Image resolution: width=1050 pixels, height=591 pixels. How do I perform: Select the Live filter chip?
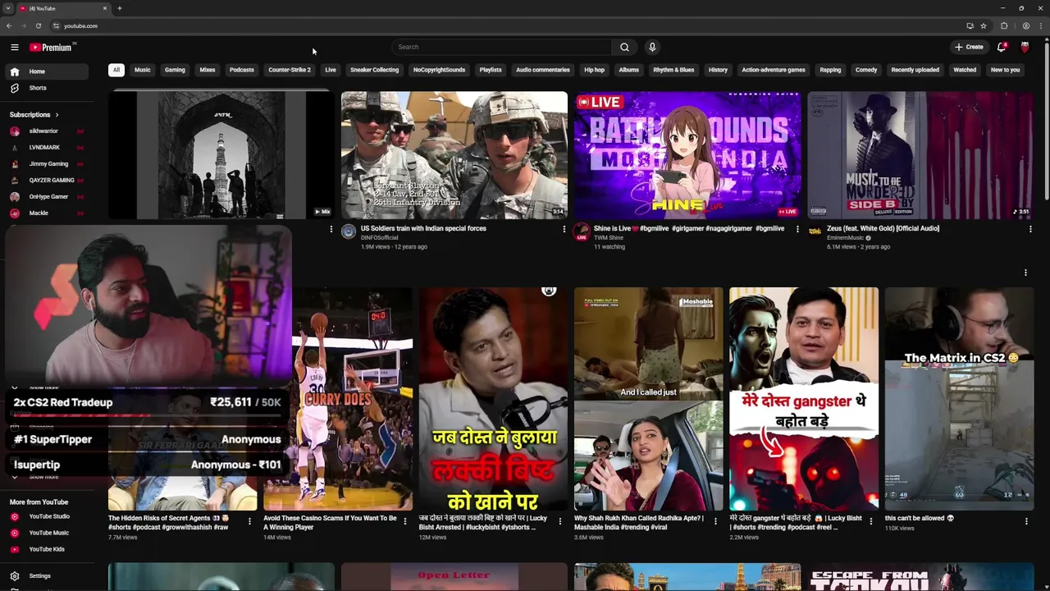(x=331, y=70)
